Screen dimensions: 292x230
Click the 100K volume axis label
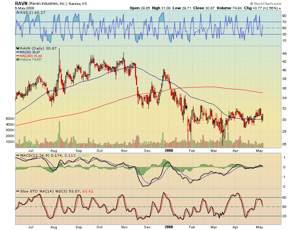(10, 142)
